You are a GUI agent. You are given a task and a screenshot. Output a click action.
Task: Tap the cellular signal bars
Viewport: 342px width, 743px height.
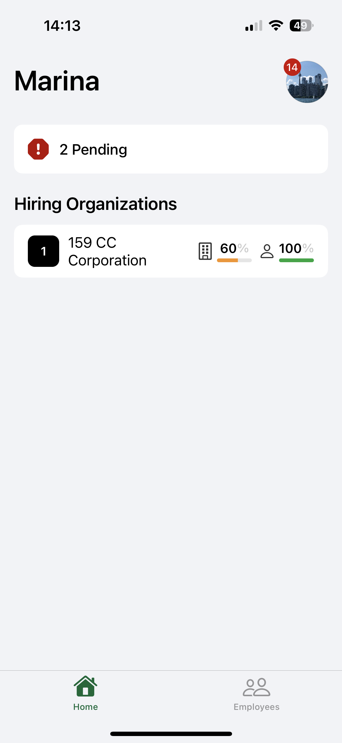(254, 26)
